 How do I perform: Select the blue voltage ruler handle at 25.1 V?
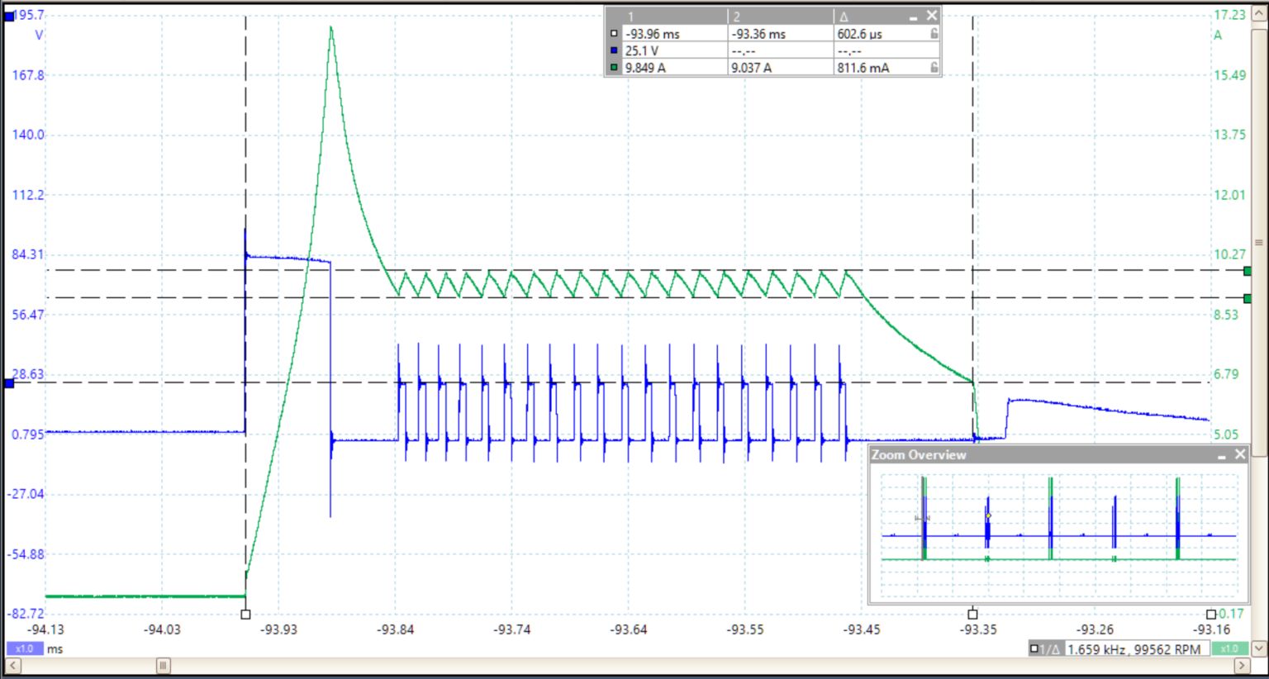(x=9, y=383)
